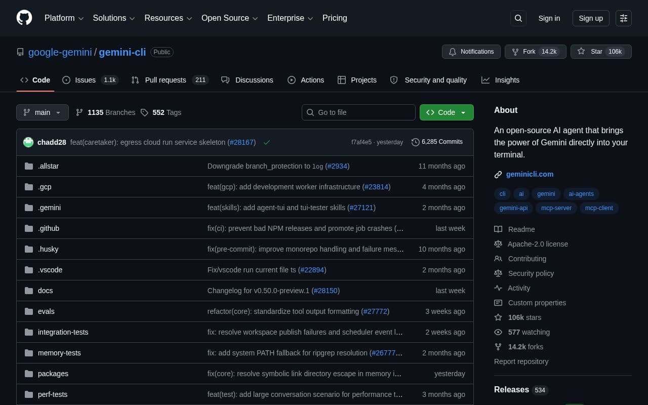Click the Notifications bell button
The image size is (648, 405).
471,52
